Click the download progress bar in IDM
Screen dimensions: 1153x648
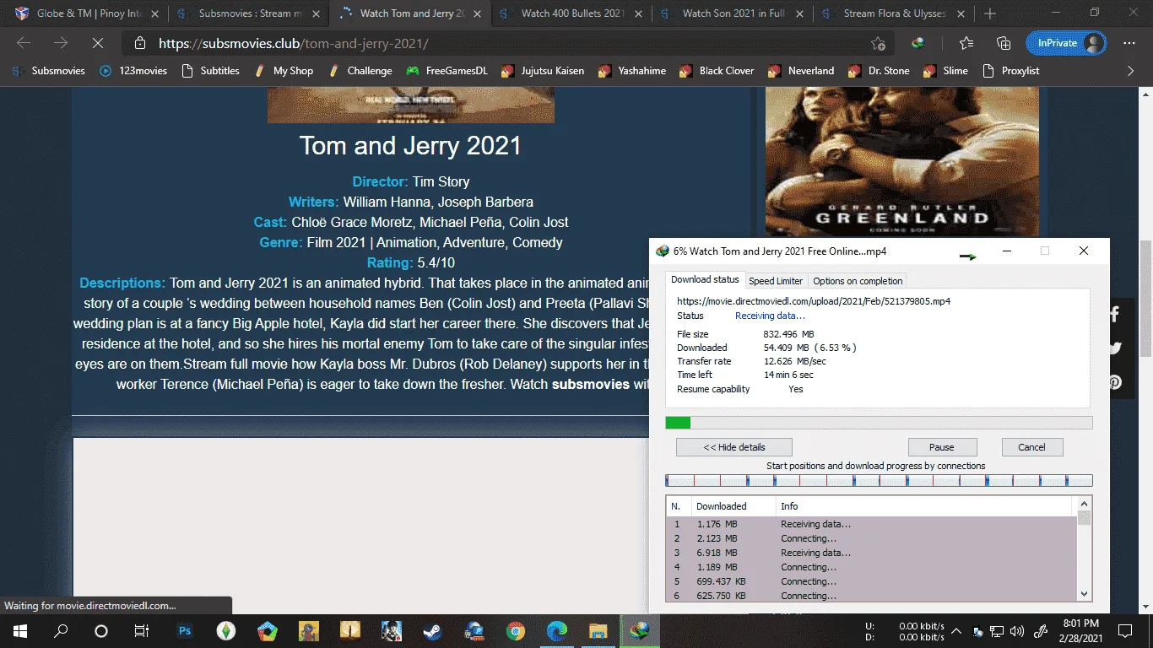[879, 423]
